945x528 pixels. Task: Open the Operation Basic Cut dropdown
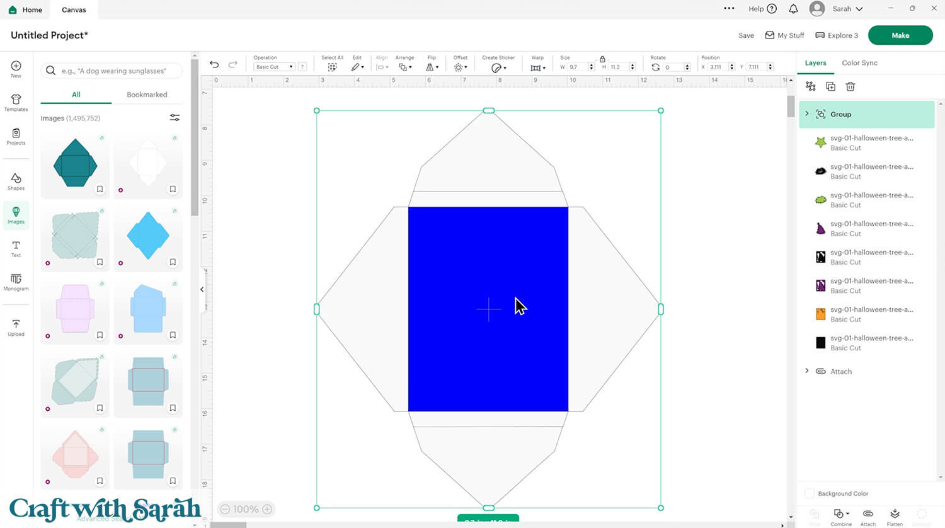pyautogui.click(x=274, y=67)
